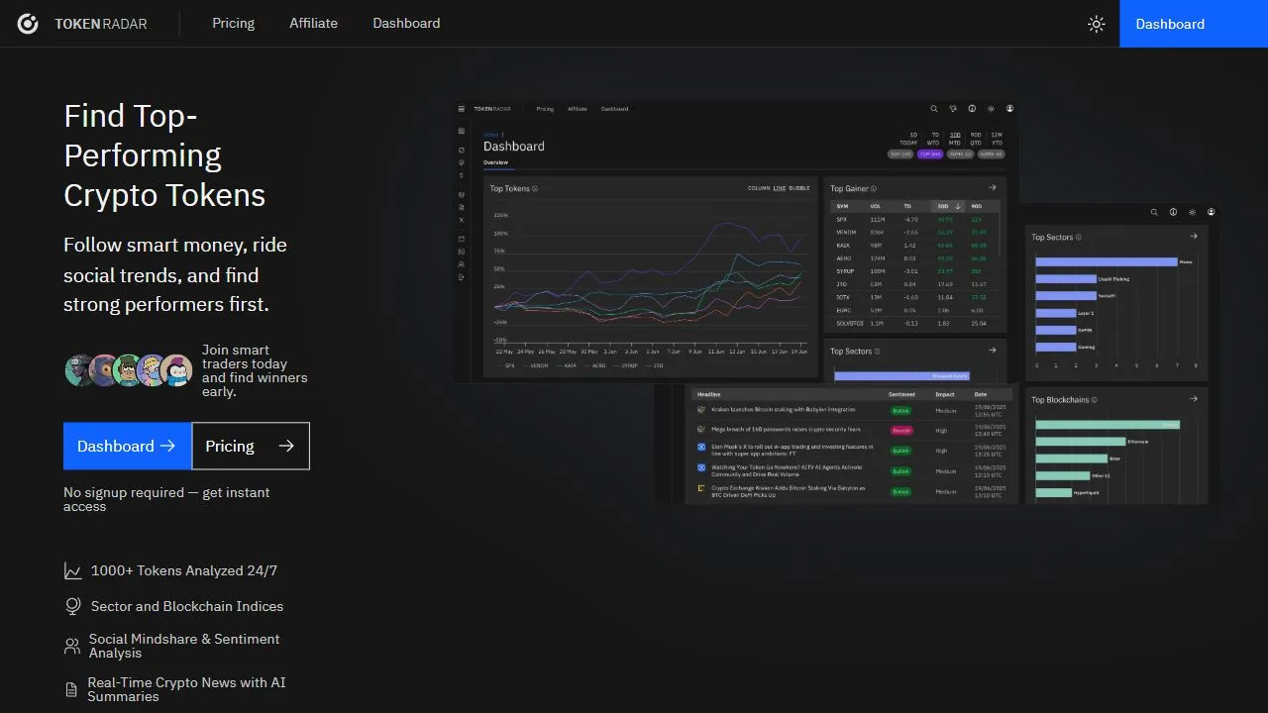The height and width of the screenshot is (713, 1268).
Task: Click the 'No signup required' access text
Action: [166, 499]
